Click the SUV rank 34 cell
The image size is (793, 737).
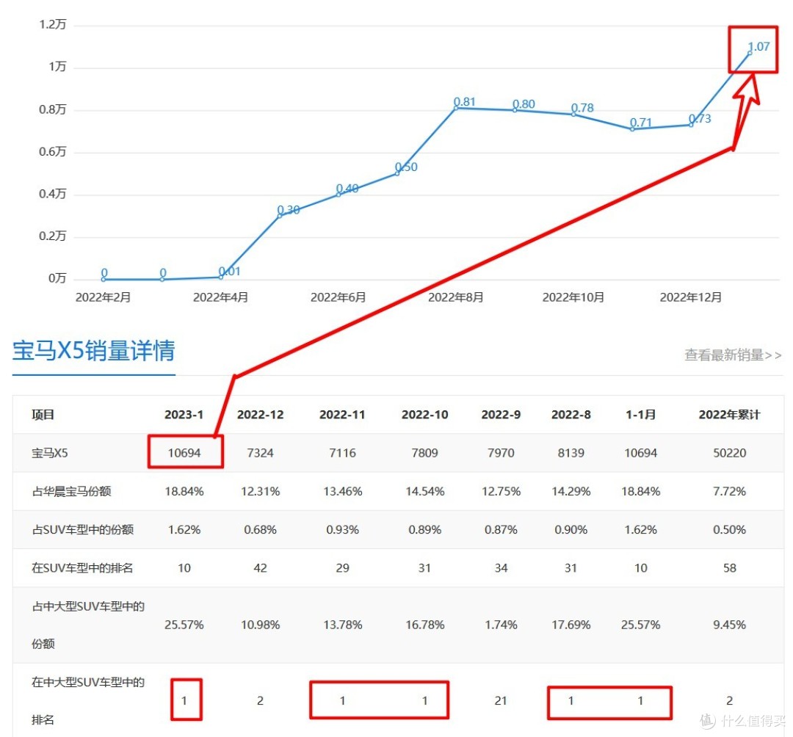point(501,568)
